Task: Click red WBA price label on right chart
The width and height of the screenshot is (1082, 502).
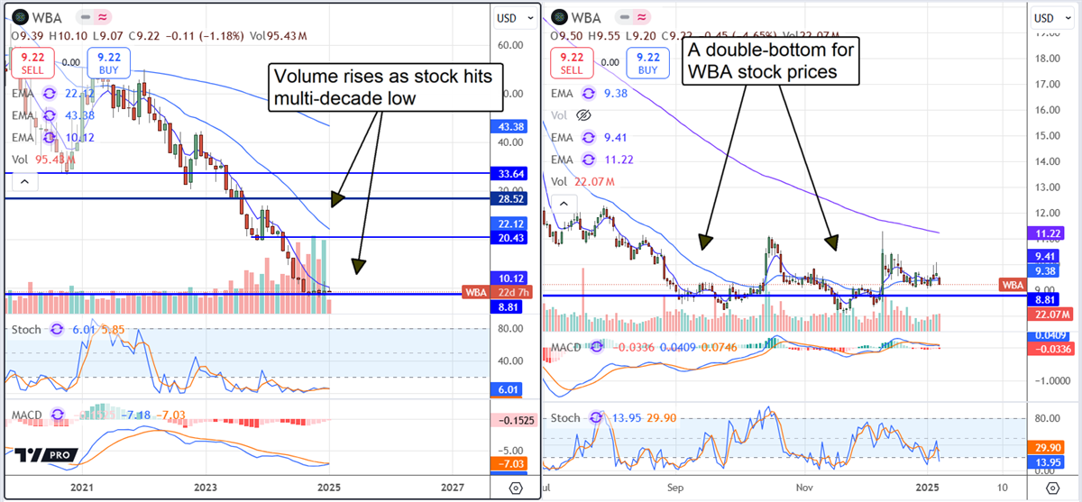Action: click(1013, 285)
